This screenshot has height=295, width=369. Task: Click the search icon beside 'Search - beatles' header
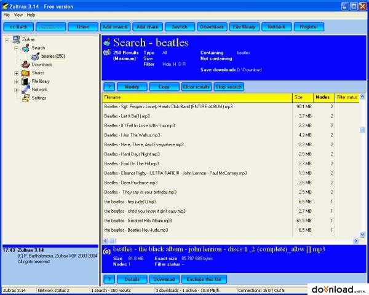pos(107,42)
